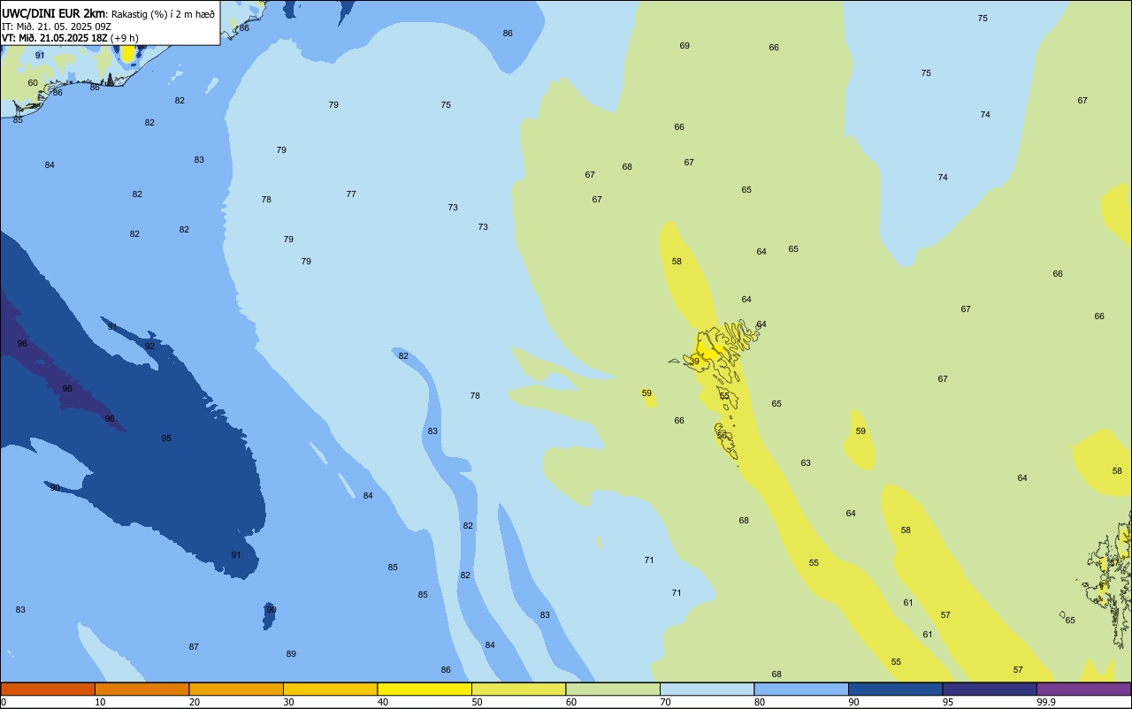The height and width of the screenshot is (709, 1132).
Task: Click the 90–95 dark blue legend segment
Action: tap(895, 689)
